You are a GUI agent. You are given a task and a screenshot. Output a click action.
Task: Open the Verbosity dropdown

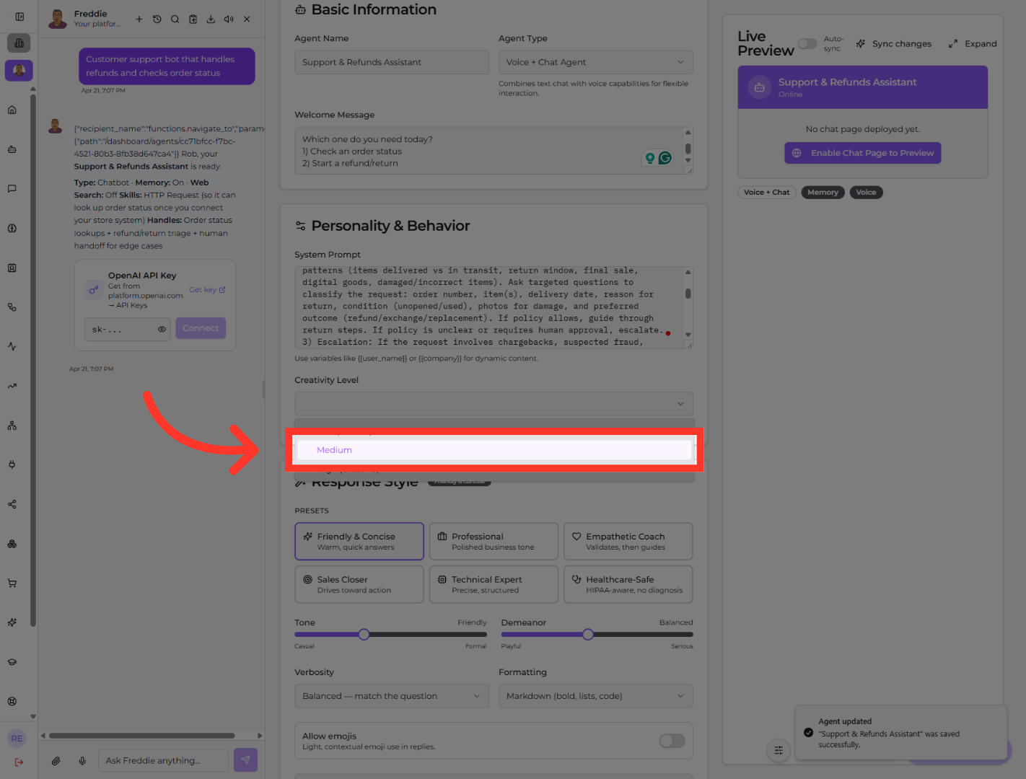(x=392, y=696)
